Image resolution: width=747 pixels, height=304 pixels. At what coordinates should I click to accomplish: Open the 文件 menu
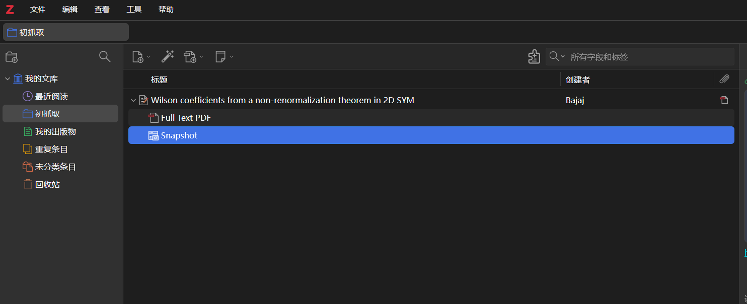click(x=38, y=10)
